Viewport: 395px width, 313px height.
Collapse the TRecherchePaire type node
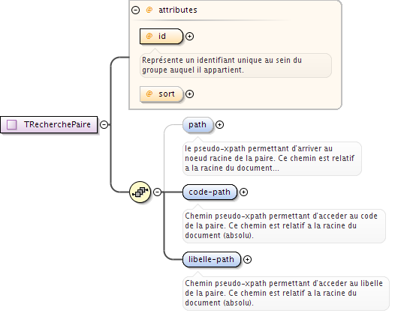coord(104,124)
